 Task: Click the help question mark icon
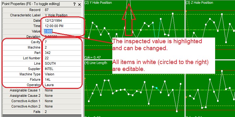click(74, 4)
